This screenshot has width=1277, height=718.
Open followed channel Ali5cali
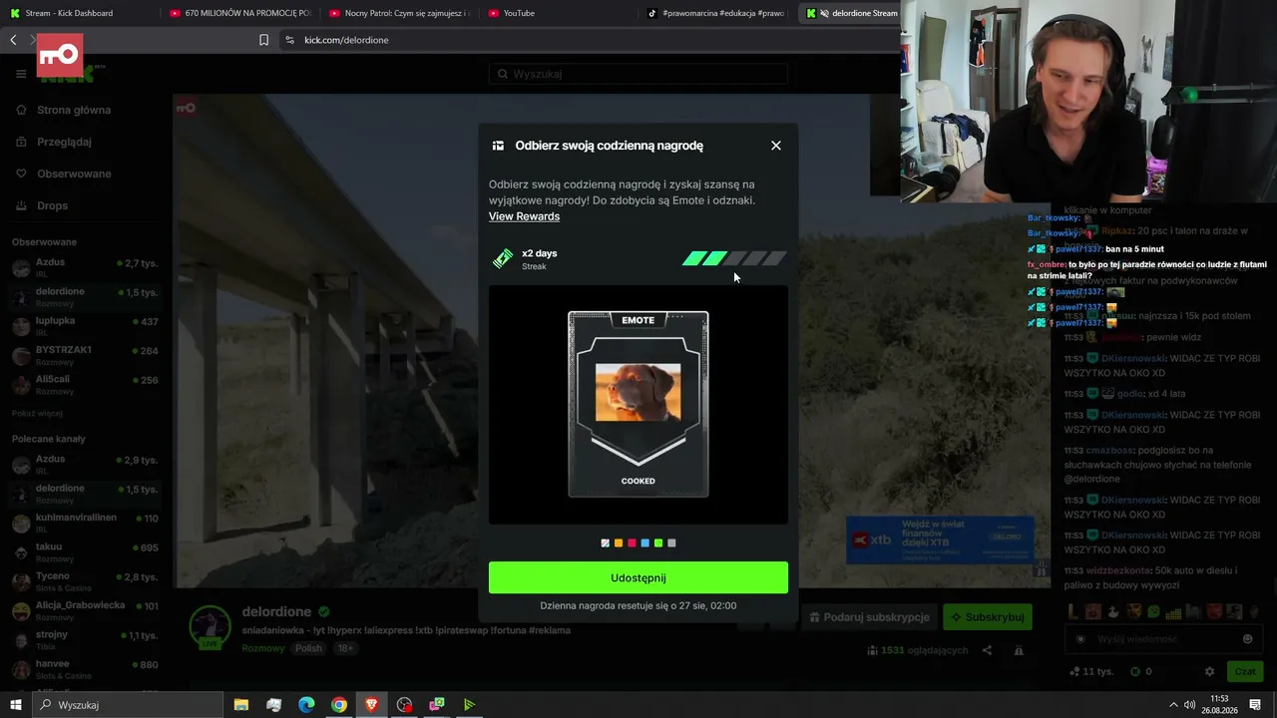[85, 385]
